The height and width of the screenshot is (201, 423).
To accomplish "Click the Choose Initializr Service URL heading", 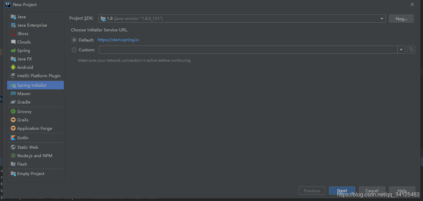I will 99,30.
